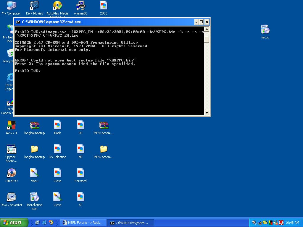The width and height of the screenshot is (303, 227).
Task: Select the Back file on the desktop
Action: [x=57, y=128]
